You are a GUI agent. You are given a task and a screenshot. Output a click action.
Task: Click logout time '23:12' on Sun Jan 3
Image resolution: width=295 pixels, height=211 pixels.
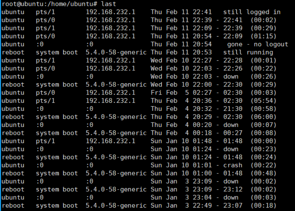click(x=233, y=189)
